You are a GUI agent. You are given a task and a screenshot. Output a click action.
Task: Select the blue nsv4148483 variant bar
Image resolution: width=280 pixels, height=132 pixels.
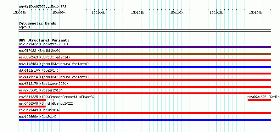[x=145, y=67]
